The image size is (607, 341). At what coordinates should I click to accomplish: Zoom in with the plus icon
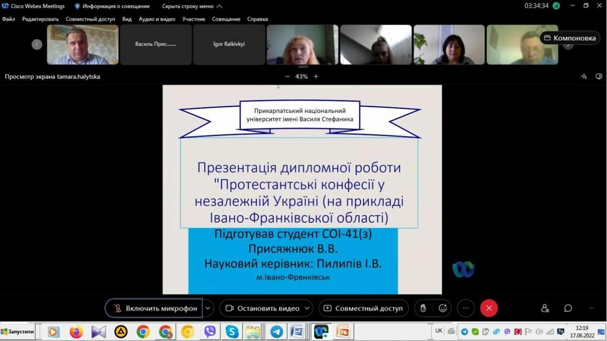click(x=316, y=76)
